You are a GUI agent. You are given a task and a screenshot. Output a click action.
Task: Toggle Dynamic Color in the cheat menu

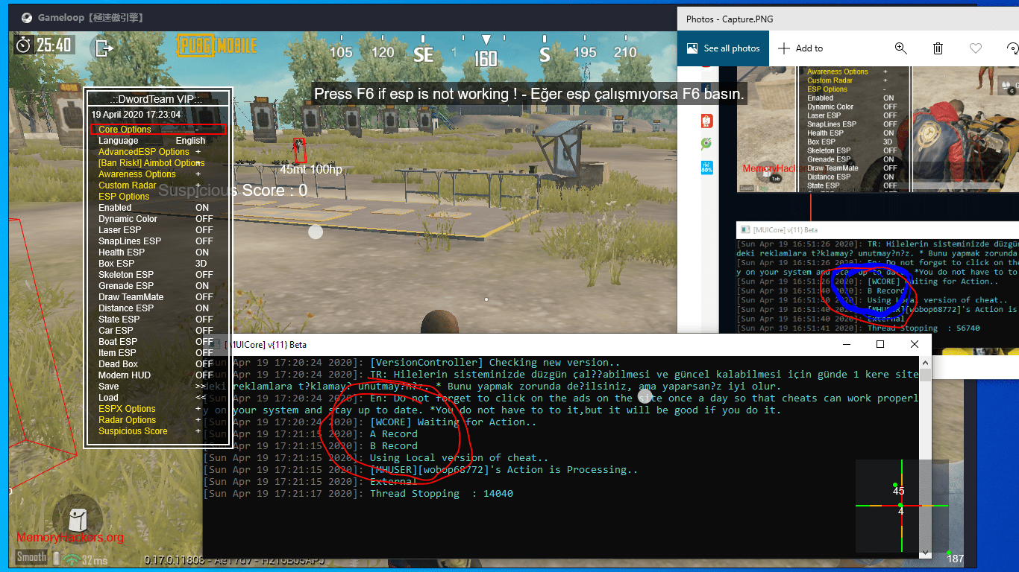coord(155,219)
